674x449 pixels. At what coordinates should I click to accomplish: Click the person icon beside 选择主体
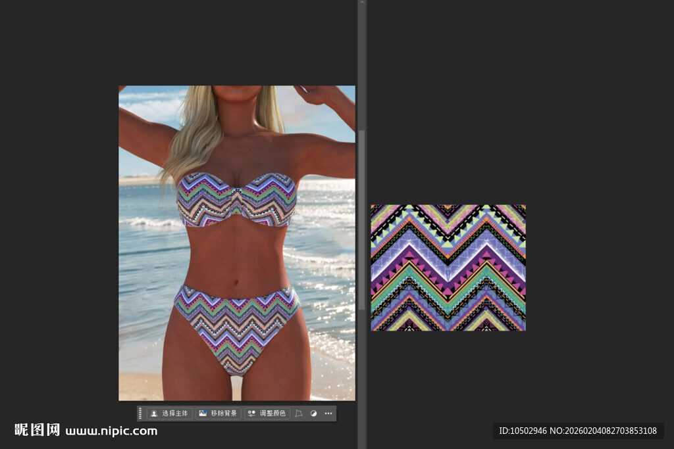tap(154, 414)
